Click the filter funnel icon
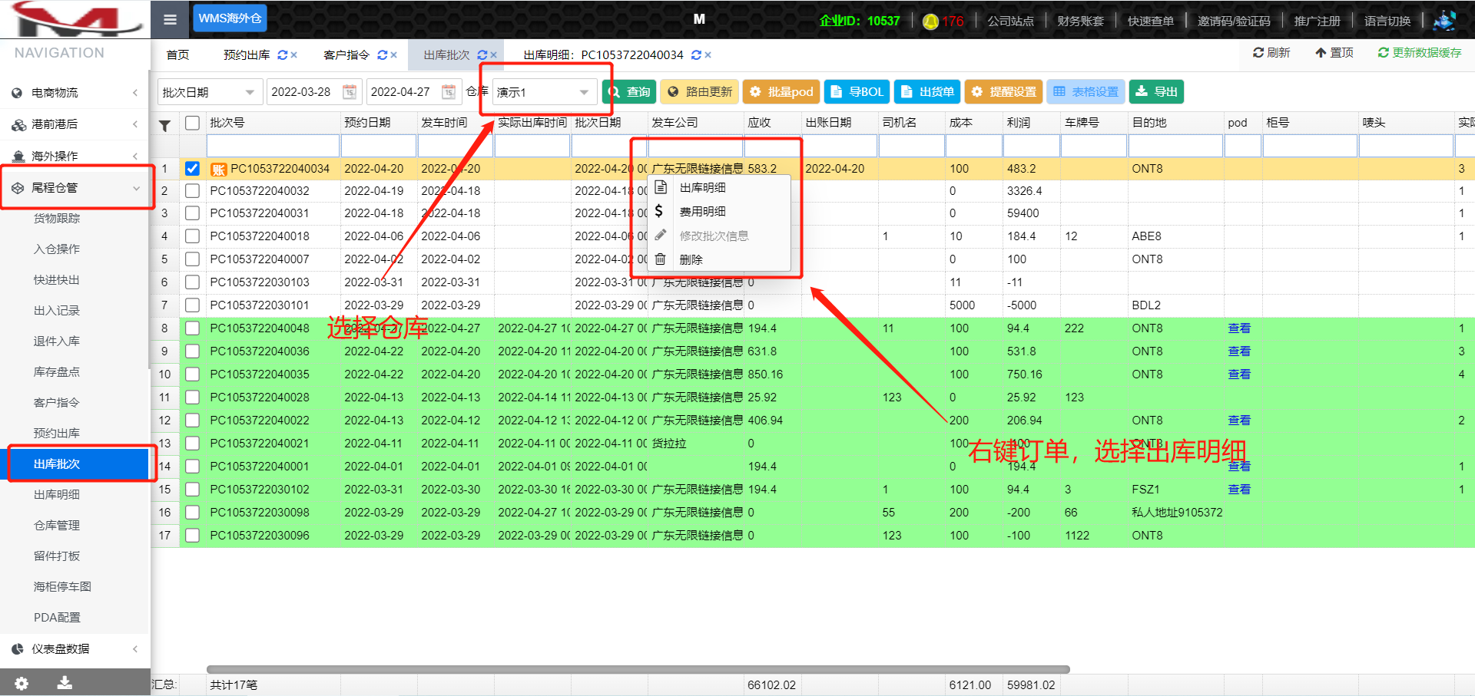 (x=164, y=125)
